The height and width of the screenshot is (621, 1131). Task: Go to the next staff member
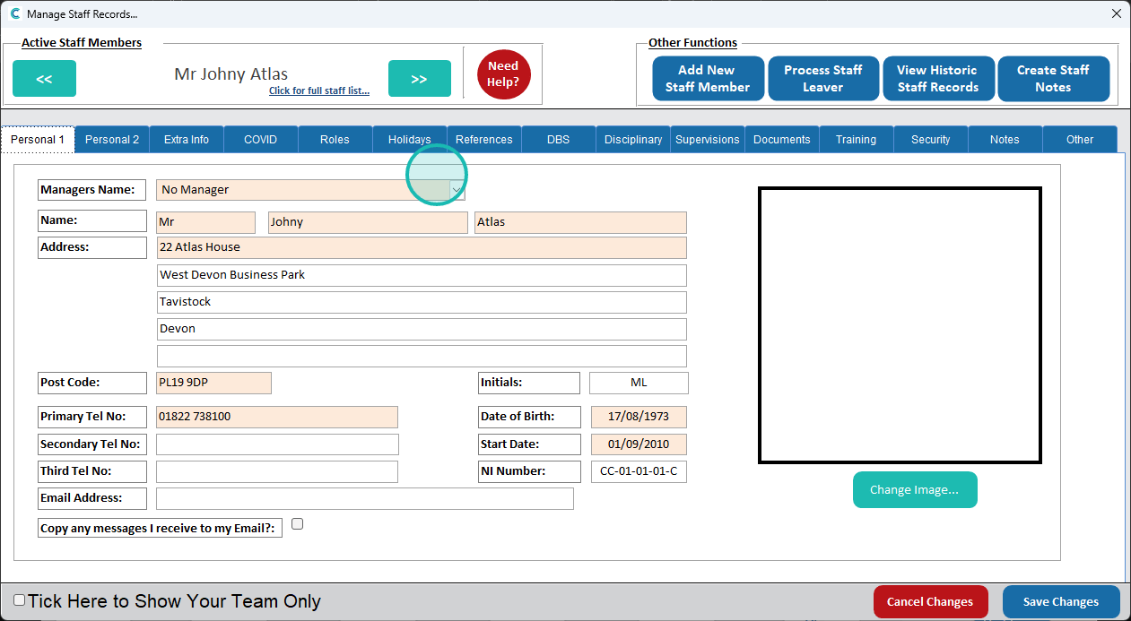coord(419,79)
